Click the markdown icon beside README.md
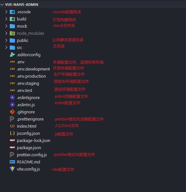 (12, 162)
